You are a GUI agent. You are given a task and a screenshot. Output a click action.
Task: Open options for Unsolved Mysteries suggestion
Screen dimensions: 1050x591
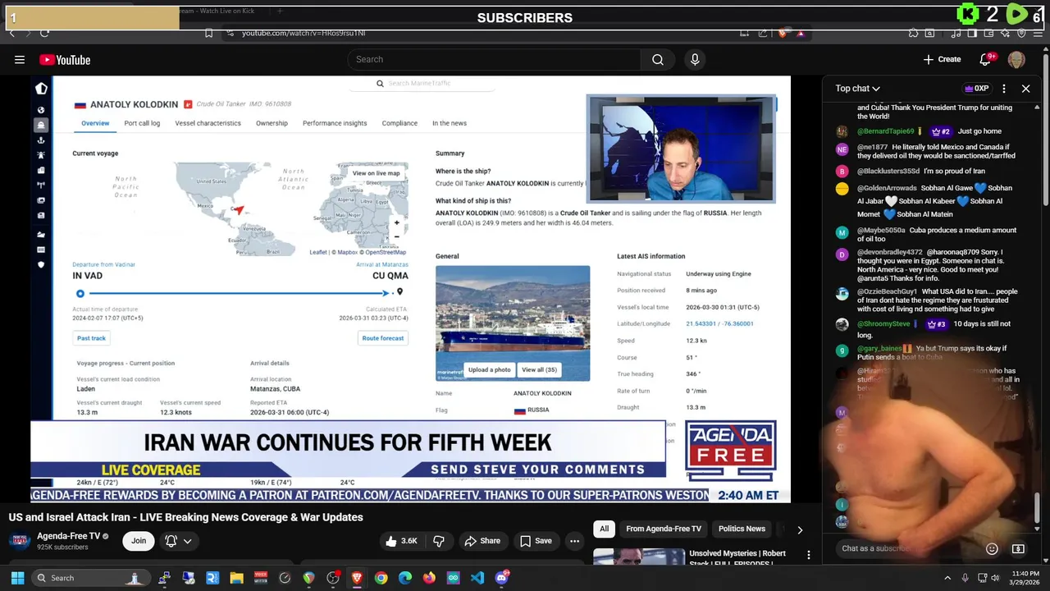click(x=809, y=556)
